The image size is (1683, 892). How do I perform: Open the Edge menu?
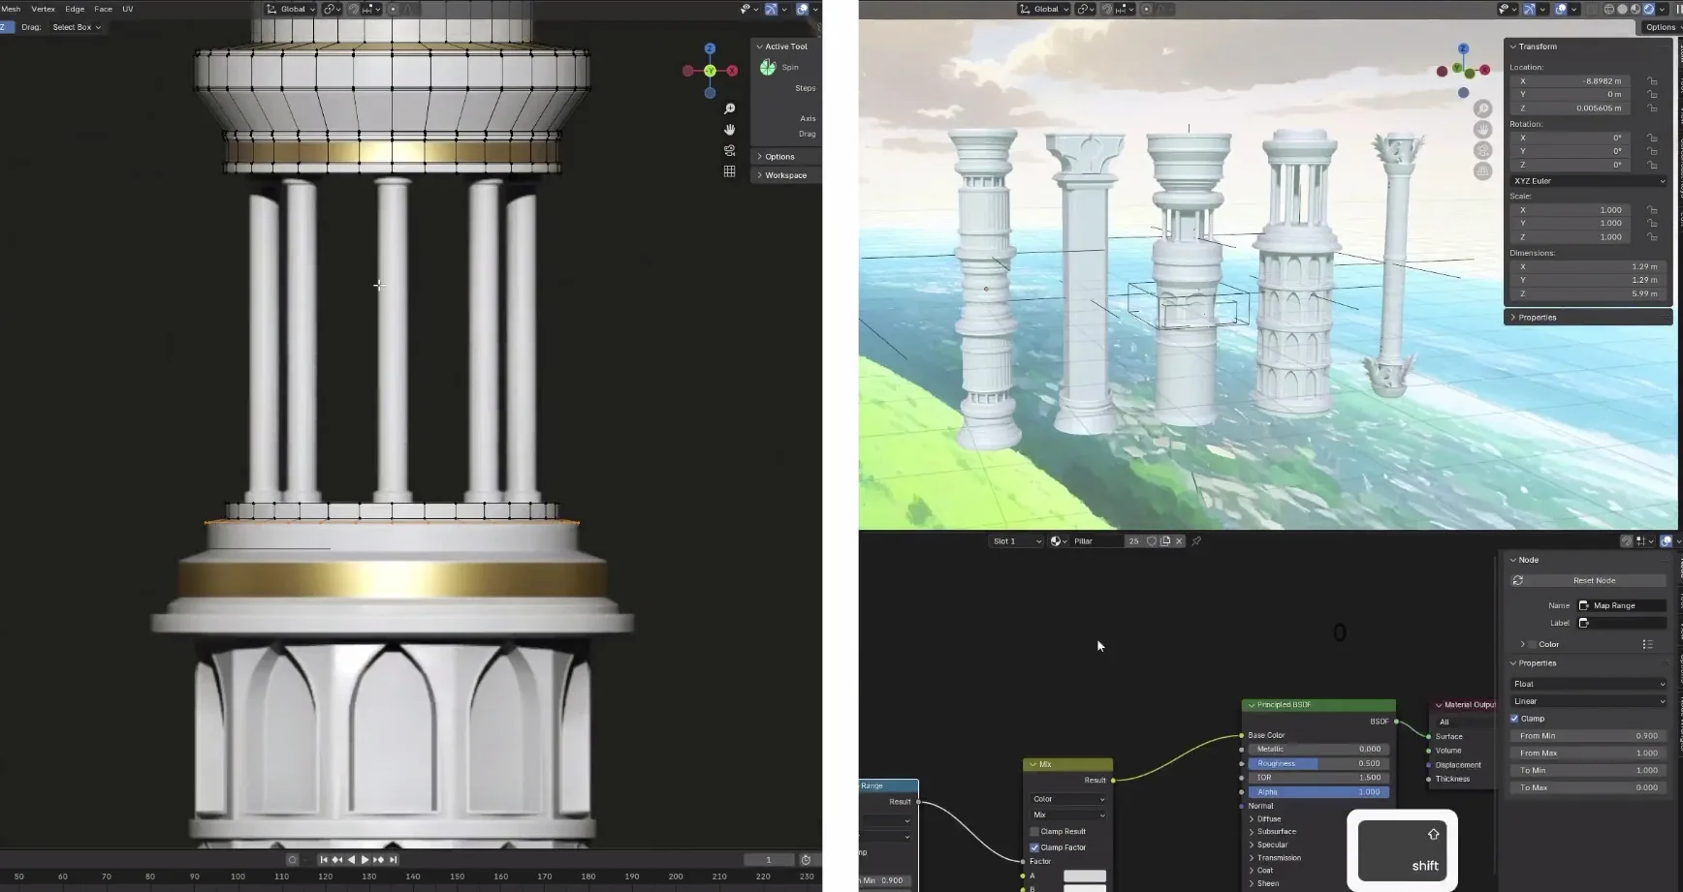pos(75,9)
